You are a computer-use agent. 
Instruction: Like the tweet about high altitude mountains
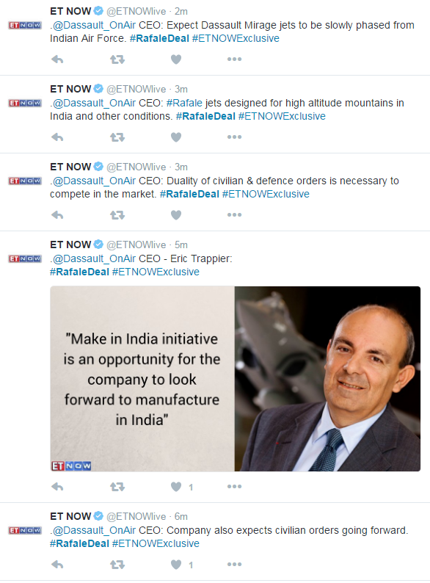(x=176, y=137)
